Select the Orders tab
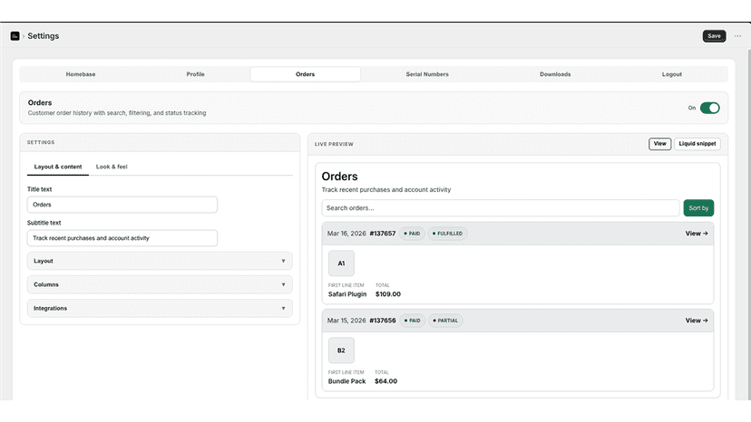 [x=305, y=74]
